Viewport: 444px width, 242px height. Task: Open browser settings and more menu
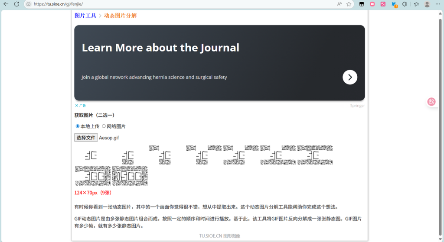[438, 4]
